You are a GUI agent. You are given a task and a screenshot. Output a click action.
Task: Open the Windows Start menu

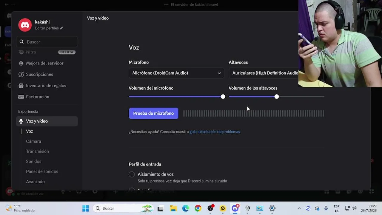click(85, 208)
